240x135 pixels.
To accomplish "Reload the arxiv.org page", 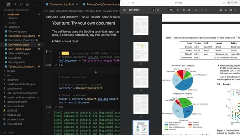I will tap(133, 3).
